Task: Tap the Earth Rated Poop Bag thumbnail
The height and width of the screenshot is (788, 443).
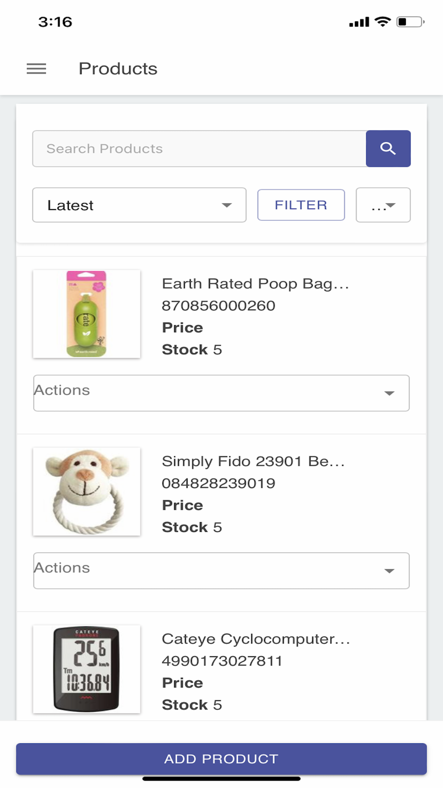Action: [87, 314]
